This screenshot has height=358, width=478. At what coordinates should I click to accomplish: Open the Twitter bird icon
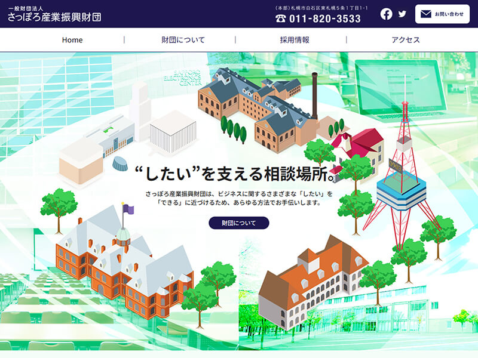pos(402,14)
